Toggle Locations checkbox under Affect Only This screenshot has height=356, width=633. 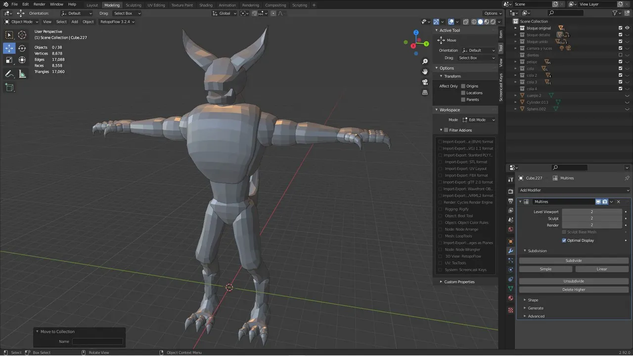(463, 93)
